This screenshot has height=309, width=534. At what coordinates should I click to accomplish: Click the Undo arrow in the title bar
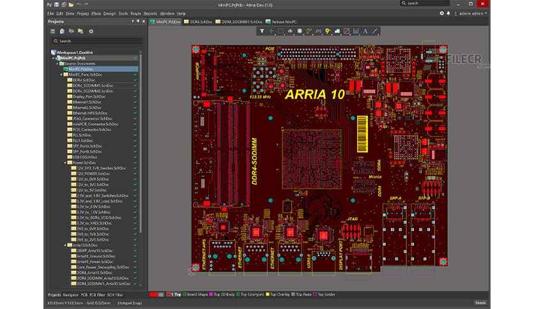point(79,4)
